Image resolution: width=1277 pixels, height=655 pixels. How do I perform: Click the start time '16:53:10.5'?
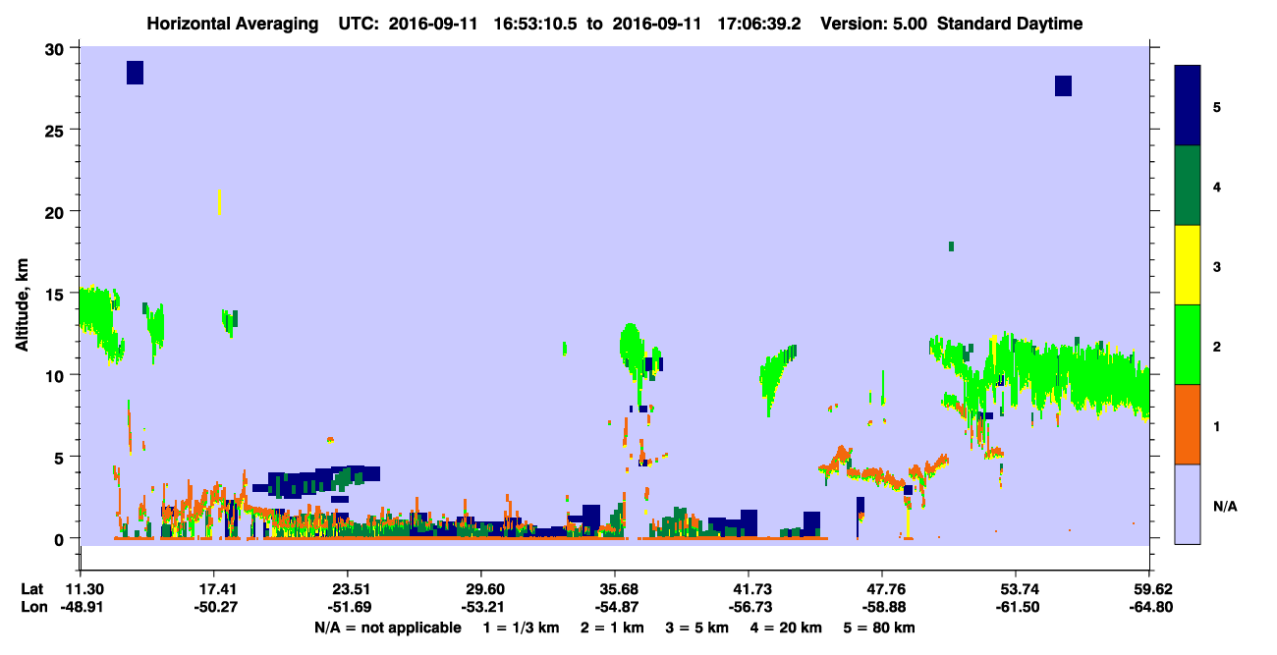(x=533, y=24)
